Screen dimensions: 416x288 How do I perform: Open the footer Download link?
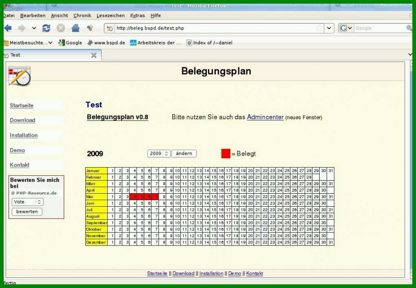pyautogui.click(x=184, y=273)
